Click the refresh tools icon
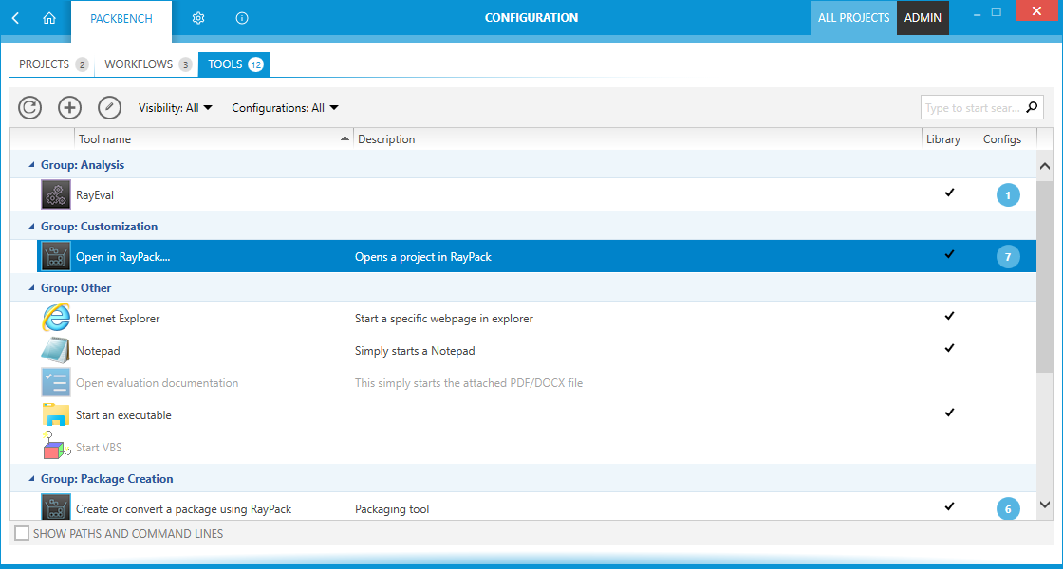The image size is (1063, 569). pyautogui.click(x=29, y=107)
